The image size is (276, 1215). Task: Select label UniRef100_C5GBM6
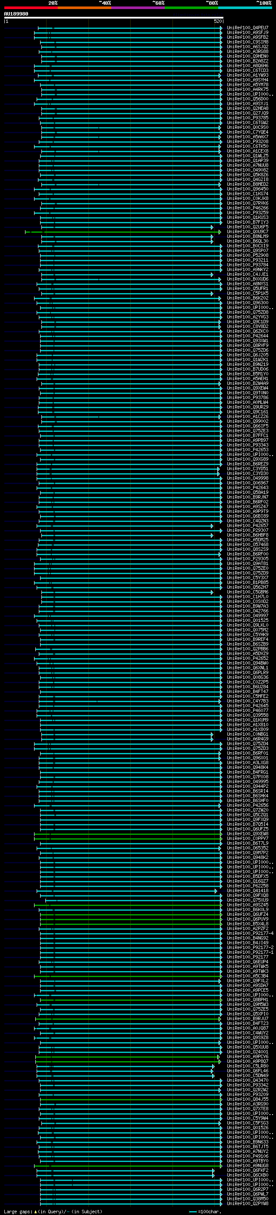[248, 592]
